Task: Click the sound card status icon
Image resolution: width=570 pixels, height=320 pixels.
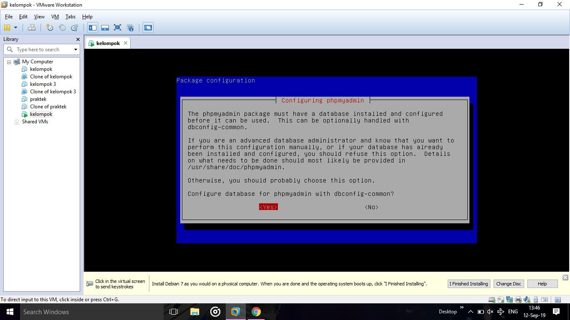Action: coord(527,300)
